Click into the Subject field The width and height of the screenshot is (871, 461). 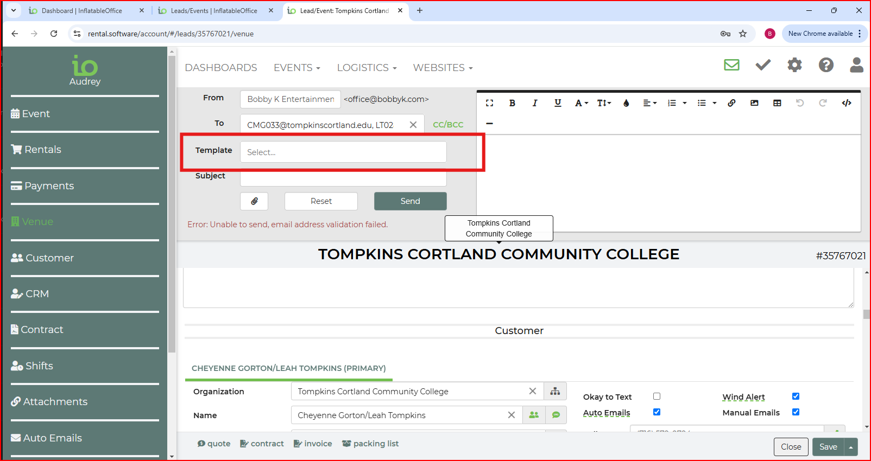pyautogui.click(x=343, y=178)
